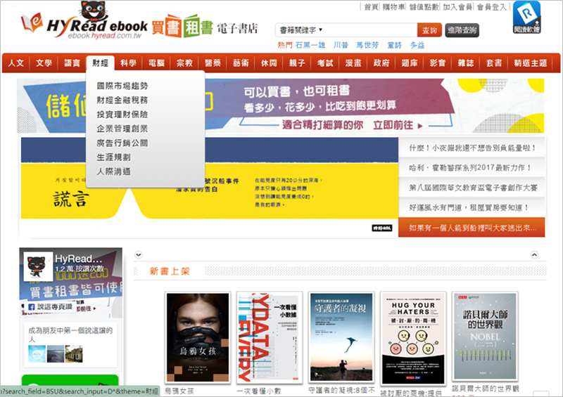
Task: Click the 進階查詢 advanced search button
Action: tap(463, 30)
